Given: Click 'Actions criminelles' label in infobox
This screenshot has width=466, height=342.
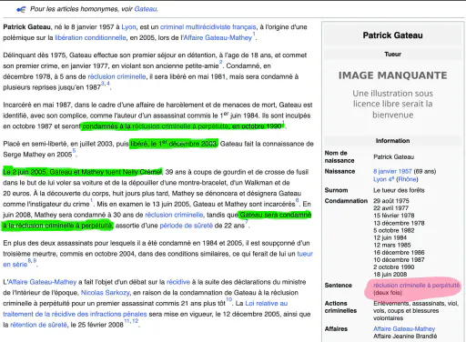Looking at the screenshot, I should [340, 307].
